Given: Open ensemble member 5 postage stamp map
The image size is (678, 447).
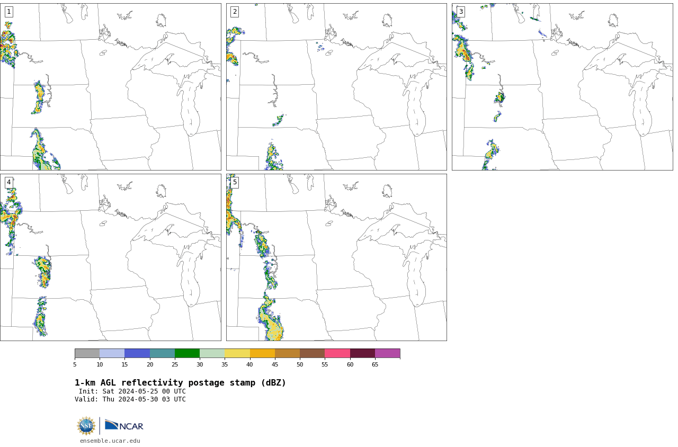Looking at the screenshot, I should [x=336, y=257].
